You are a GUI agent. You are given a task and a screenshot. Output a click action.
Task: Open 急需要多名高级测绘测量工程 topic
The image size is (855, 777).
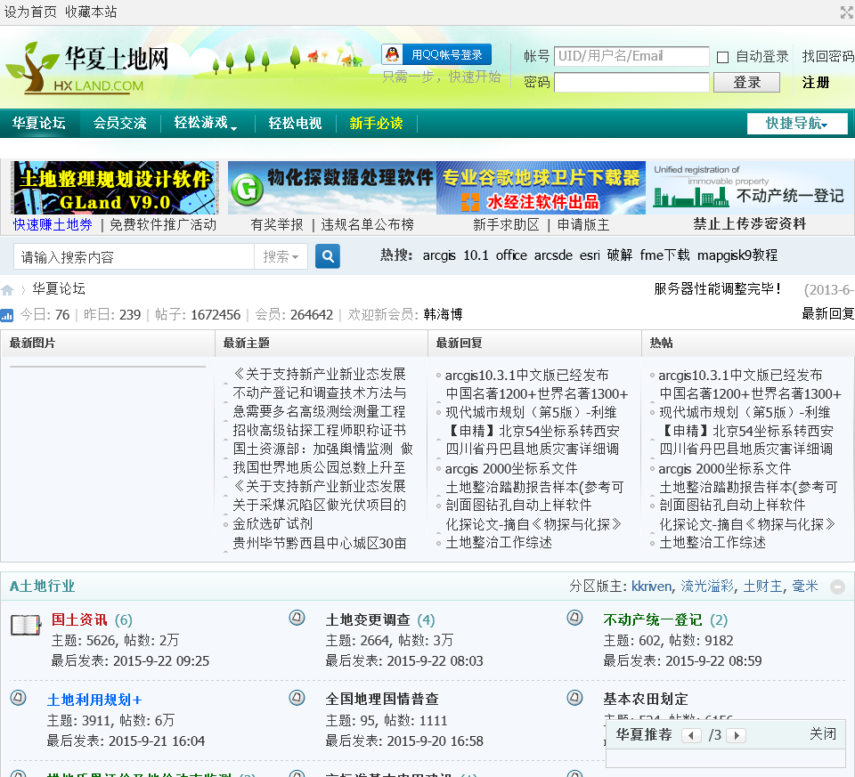(x=319, y=411)
